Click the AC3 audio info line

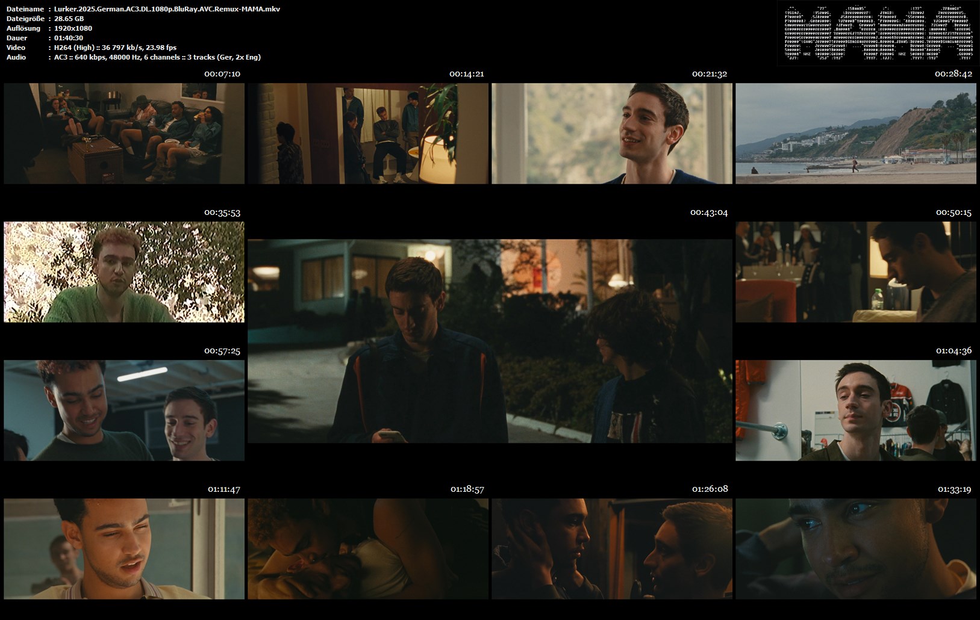157,57
